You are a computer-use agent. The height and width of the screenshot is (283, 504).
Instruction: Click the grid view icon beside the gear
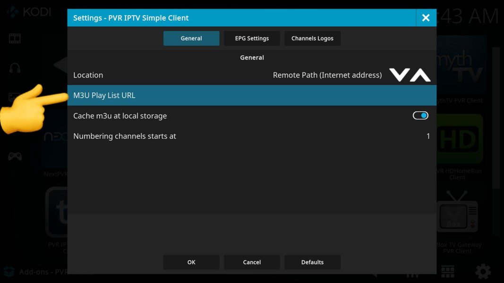(x=448, y=271)
